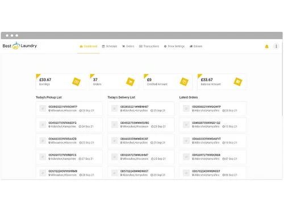Open delivery list thumbnail for order OD92
Screen dimensions: 284x213
pyautogui.click(x=115, y=157)
